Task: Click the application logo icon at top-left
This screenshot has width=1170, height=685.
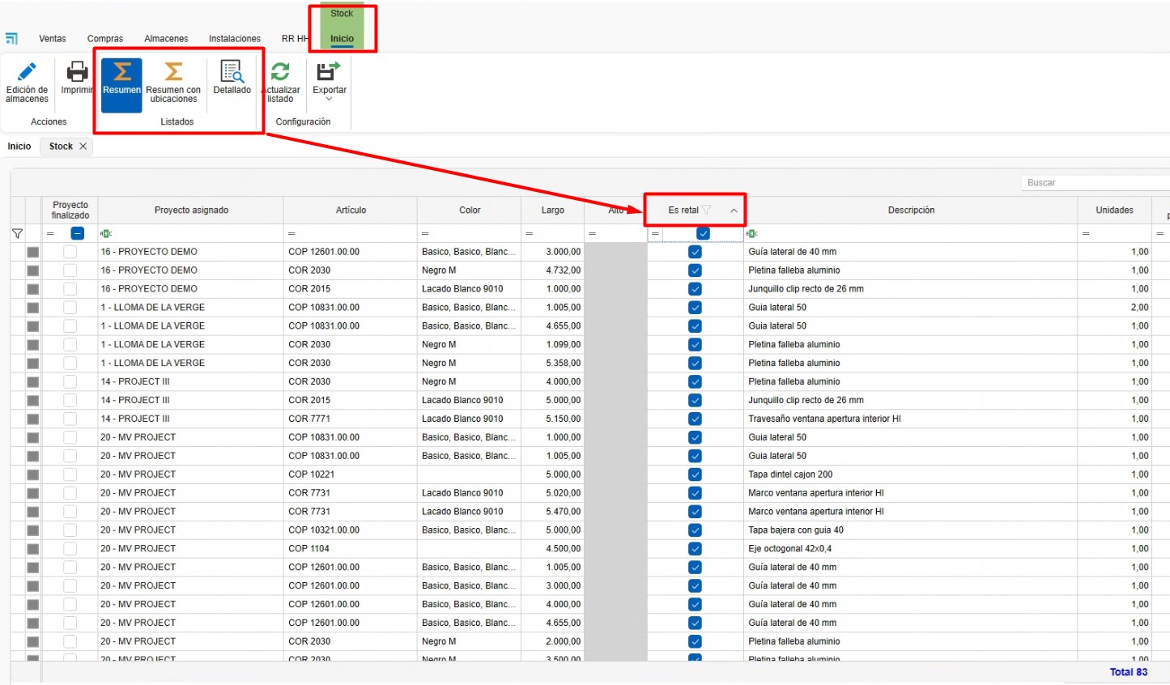Action: point(11,39)
